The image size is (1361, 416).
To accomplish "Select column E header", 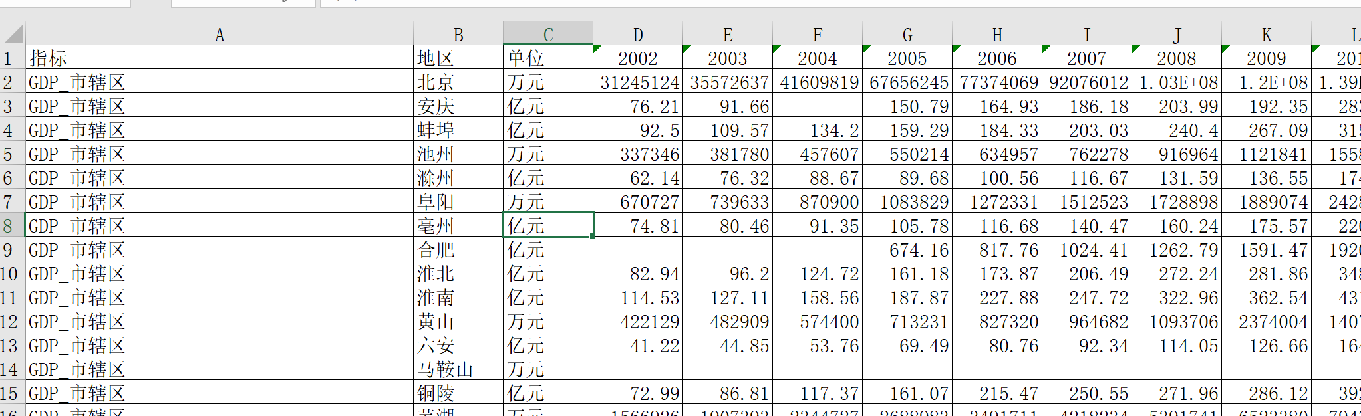I will [728, 34].
